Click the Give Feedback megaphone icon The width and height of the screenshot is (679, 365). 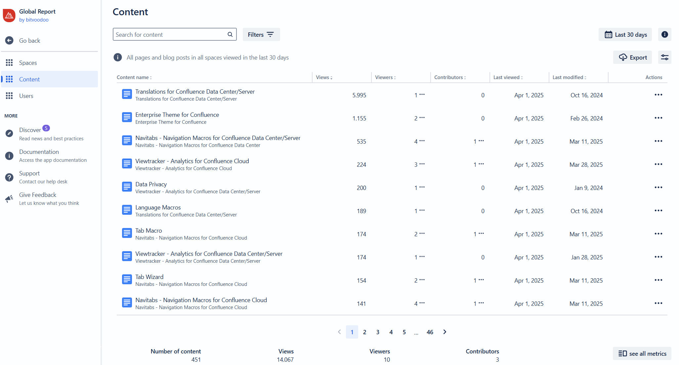(x=9, y=199)
